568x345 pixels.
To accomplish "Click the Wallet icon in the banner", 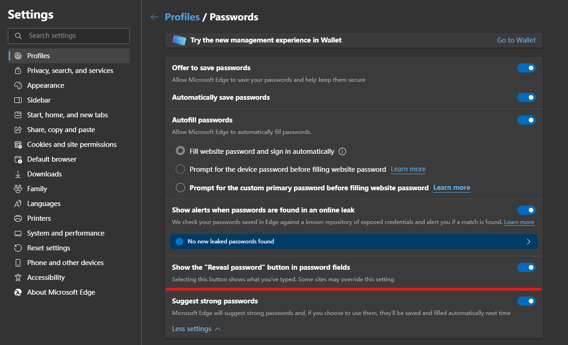I will (179, 40).
